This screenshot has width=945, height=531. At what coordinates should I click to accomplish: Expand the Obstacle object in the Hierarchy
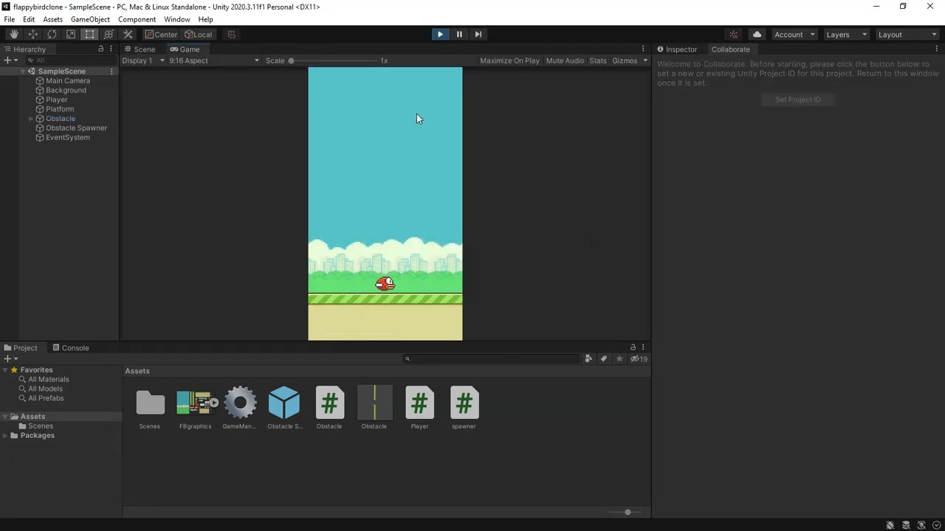(x=31, y=118)
